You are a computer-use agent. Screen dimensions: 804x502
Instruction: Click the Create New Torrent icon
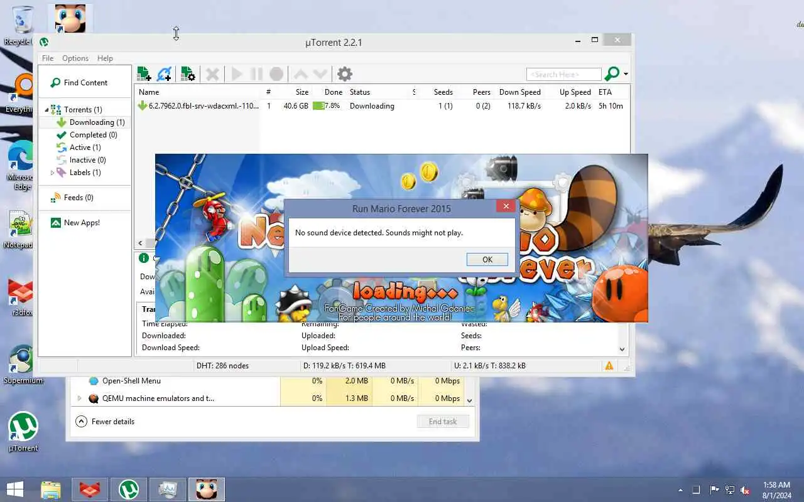pos(188,74)
